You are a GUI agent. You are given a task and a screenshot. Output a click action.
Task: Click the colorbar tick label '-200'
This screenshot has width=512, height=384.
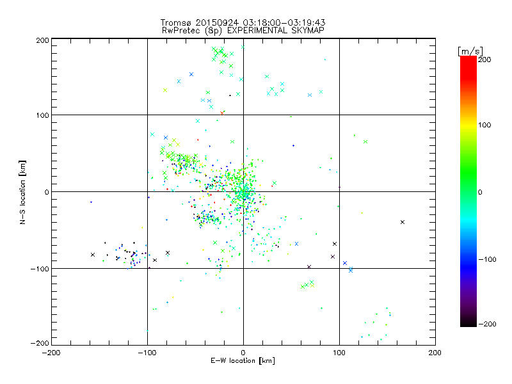(x=487, y=324)
